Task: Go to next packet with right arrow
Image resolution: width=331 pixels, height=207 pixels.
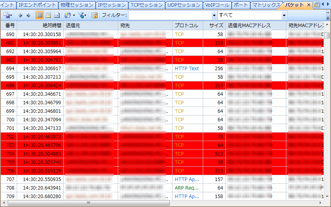Action: (x=28, y=15)
